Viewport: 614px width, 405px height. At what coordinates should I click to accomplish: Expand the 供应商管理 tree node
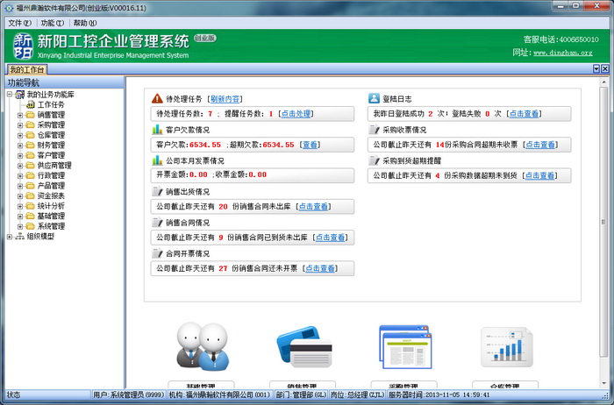pyautogui.click(x=20, y=166)
